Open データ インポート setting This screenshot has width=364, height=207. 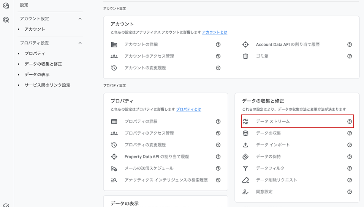click(x=273, y=145)
